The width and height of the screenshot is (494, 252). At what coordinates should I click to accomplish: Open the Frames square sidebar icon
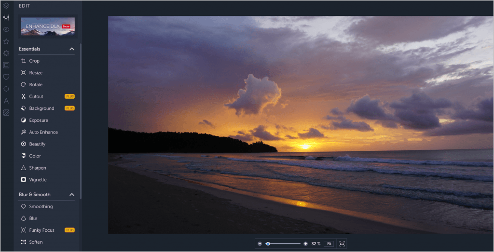(6, 65)
